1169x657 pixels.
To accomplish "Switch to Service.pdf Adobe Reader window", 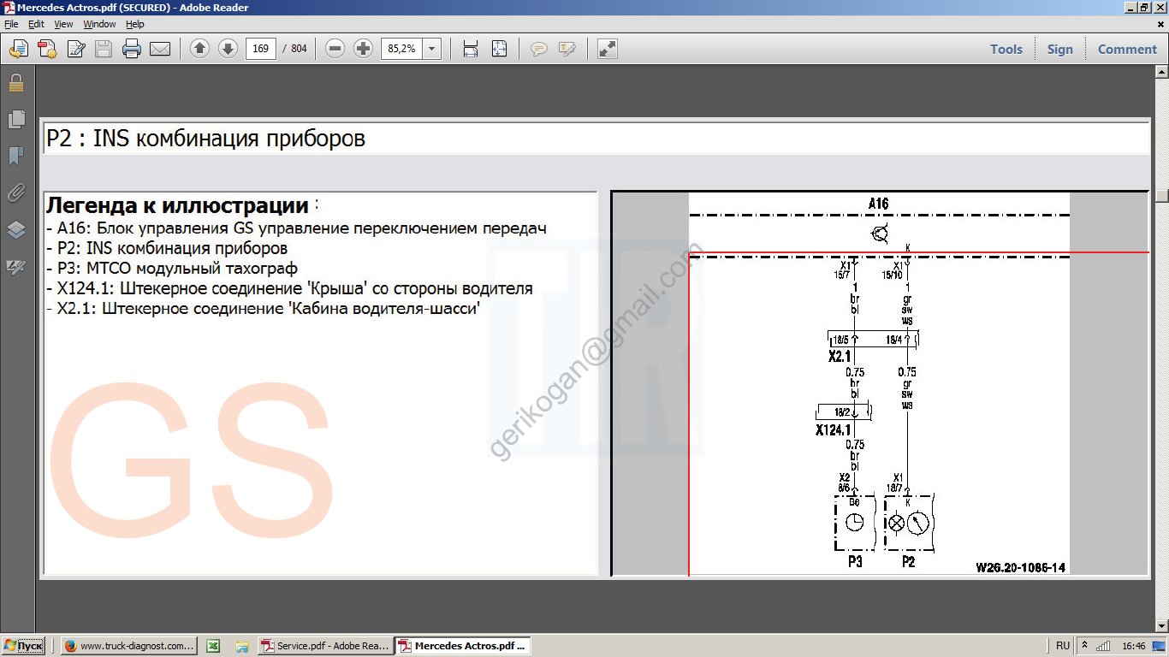I will point(325,646).
